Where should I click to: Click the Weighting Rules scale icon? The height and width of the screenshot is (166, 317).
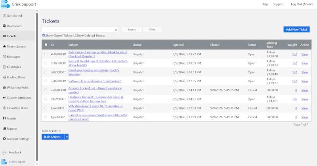4,87
